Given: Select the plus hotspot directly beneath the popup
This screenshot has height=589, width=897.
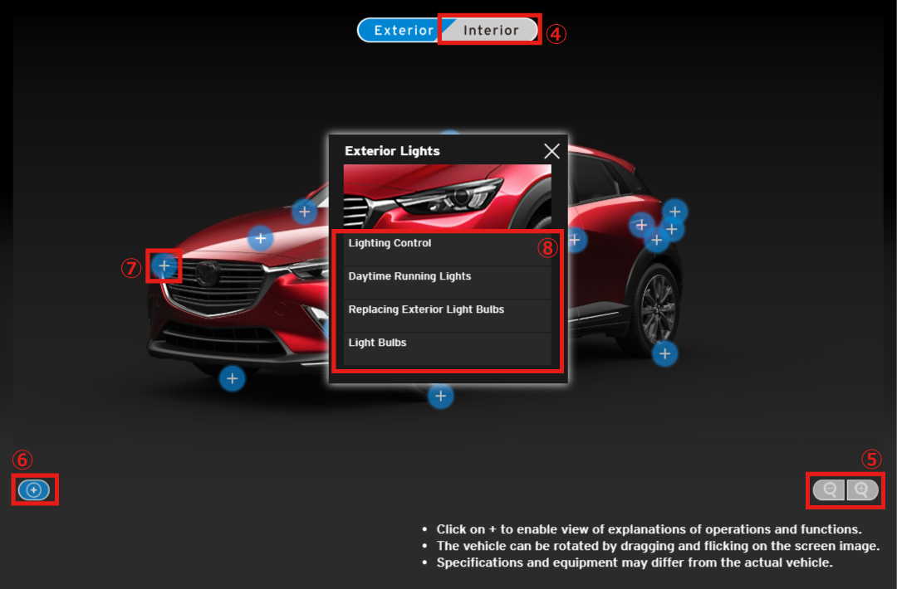Looking at the screenshot, I should [x=440, y=397].
